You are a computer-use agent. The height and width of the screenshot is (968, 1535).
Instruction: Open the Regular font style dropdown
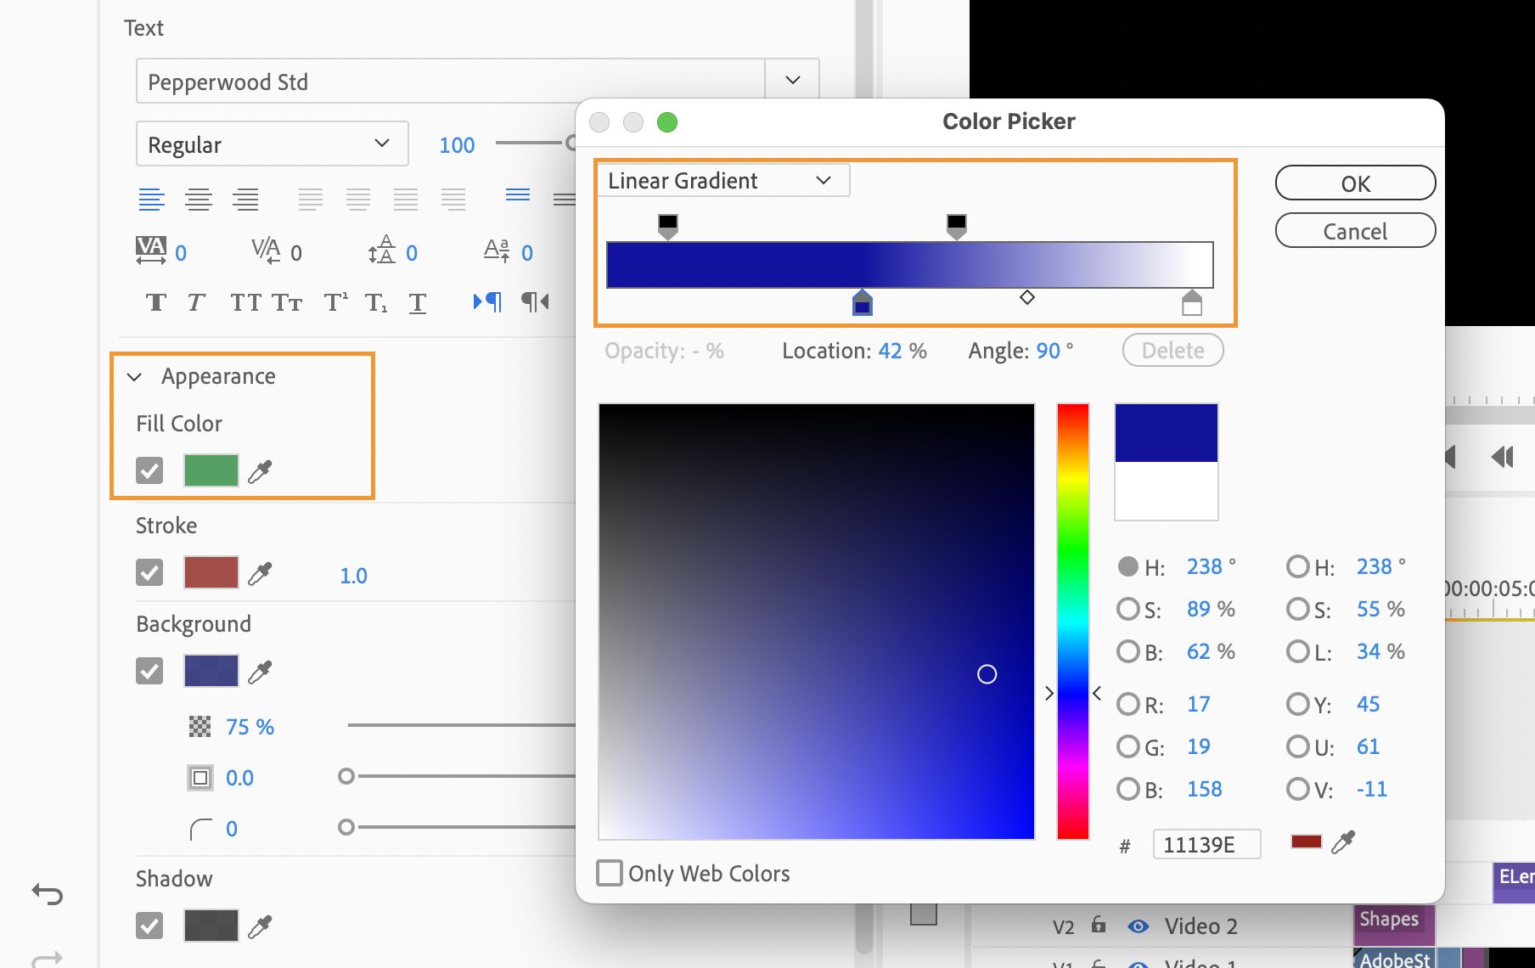click(x=381, y=144)
